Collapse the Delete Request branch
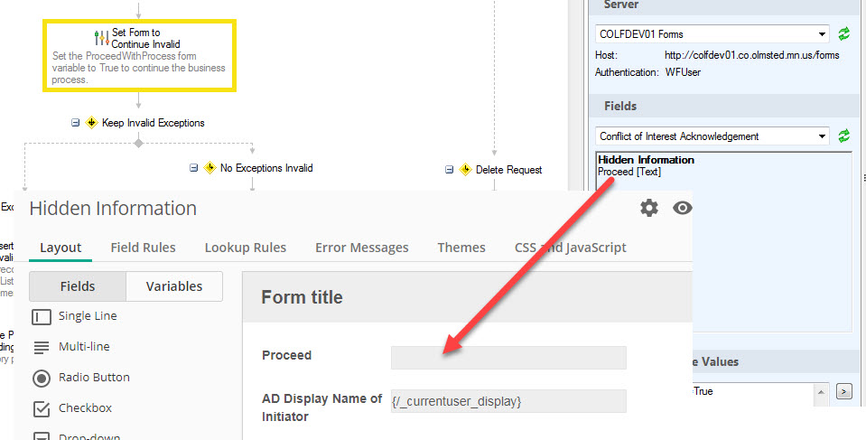The image size is (866, 440). click(450, 170)
